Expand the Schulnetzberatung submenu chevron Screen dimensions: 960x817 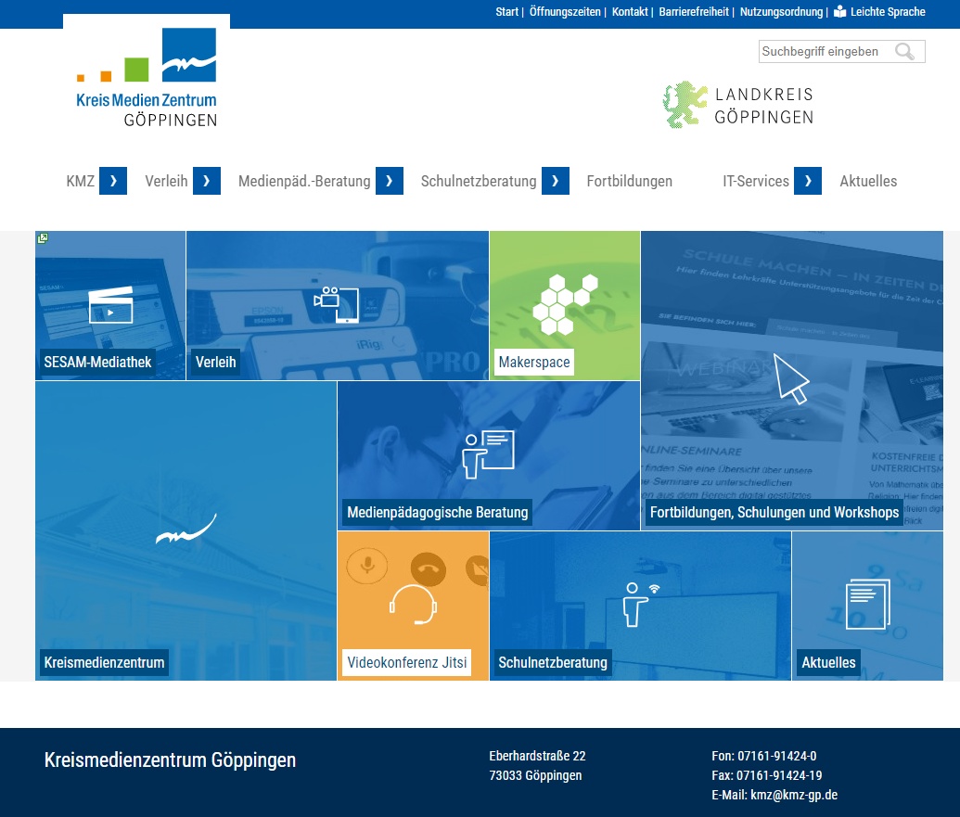coord(556,182)
